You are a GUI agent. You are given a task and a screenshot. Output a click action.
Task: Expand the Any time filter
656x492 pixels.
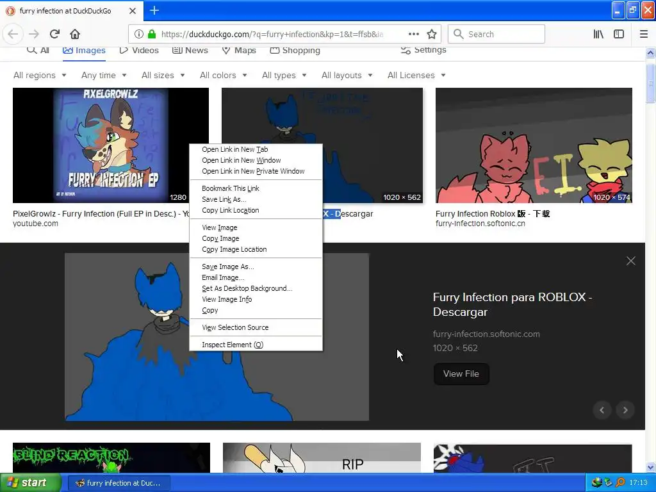104,76
